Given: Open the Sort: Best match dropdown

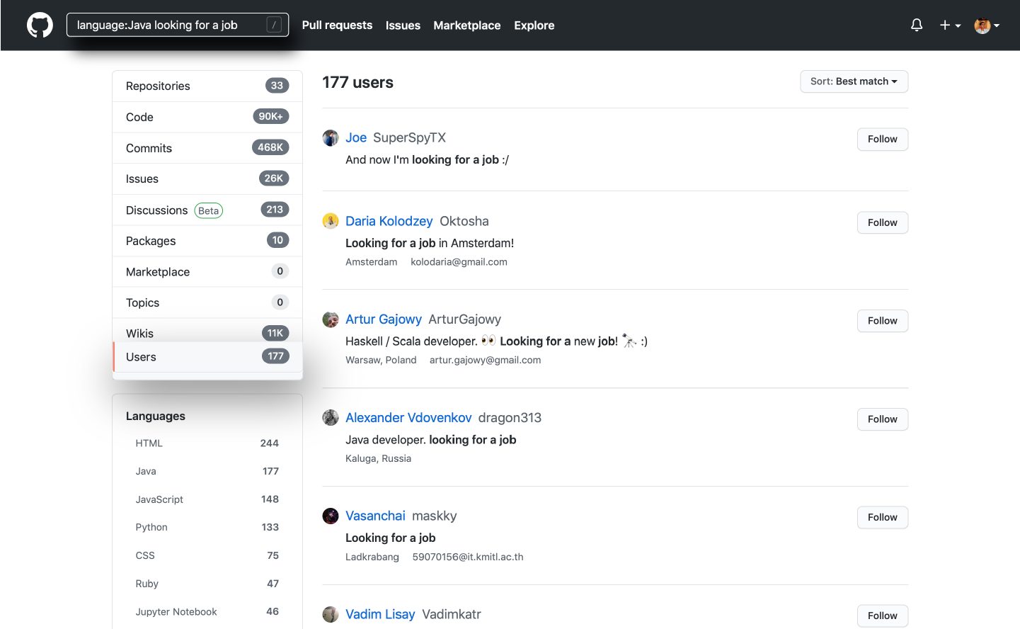Looking at the screenshot, I should point(854,81).
